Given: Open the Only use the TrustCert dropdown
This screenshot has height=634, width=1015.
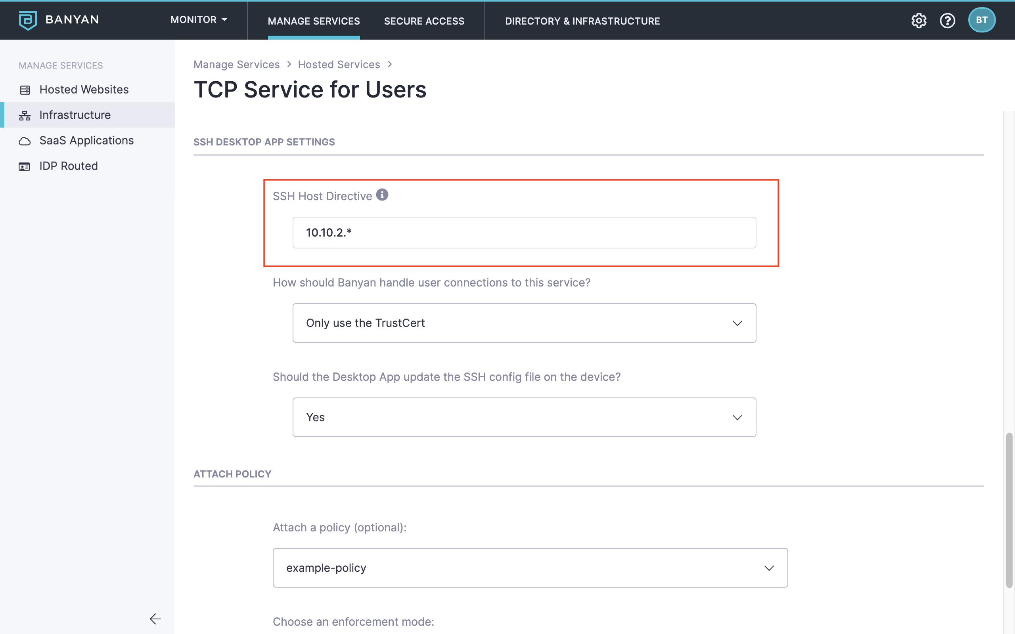Looking at the screenshot, I should point(524,323).
